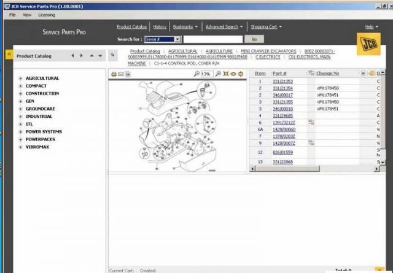Expand the POWERPACKS tree node

(x=20, y=139)
